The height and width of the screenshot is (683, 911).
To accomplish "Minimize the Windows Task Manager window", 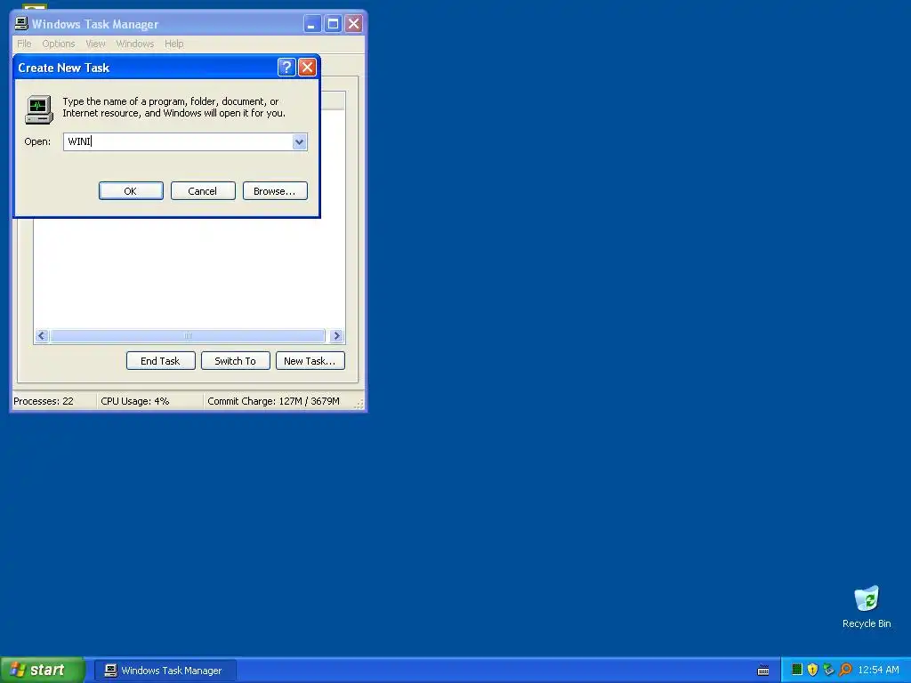I will 312,24.
